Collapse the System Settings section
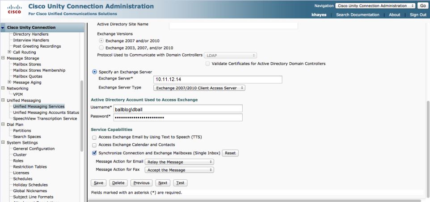 tap(3, 143)
